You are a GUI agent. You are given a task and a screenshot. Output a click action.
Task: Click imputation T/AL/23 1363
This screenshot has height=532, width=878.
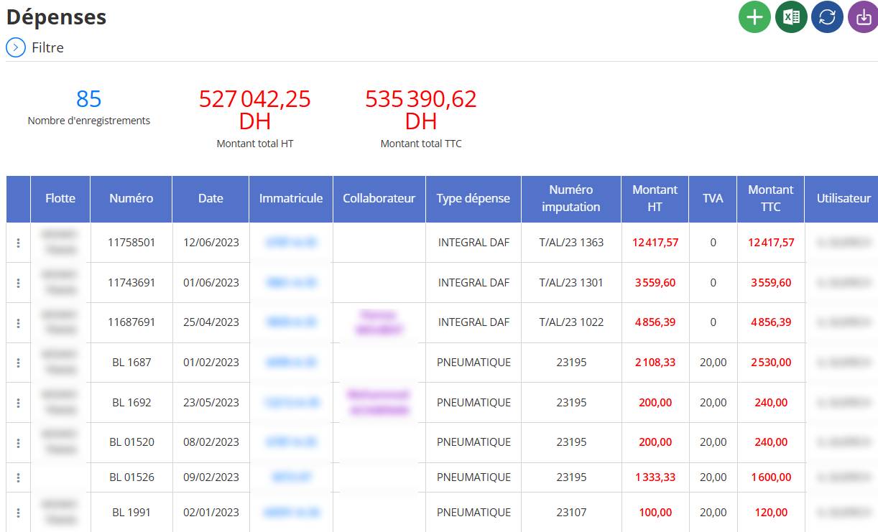571,243
